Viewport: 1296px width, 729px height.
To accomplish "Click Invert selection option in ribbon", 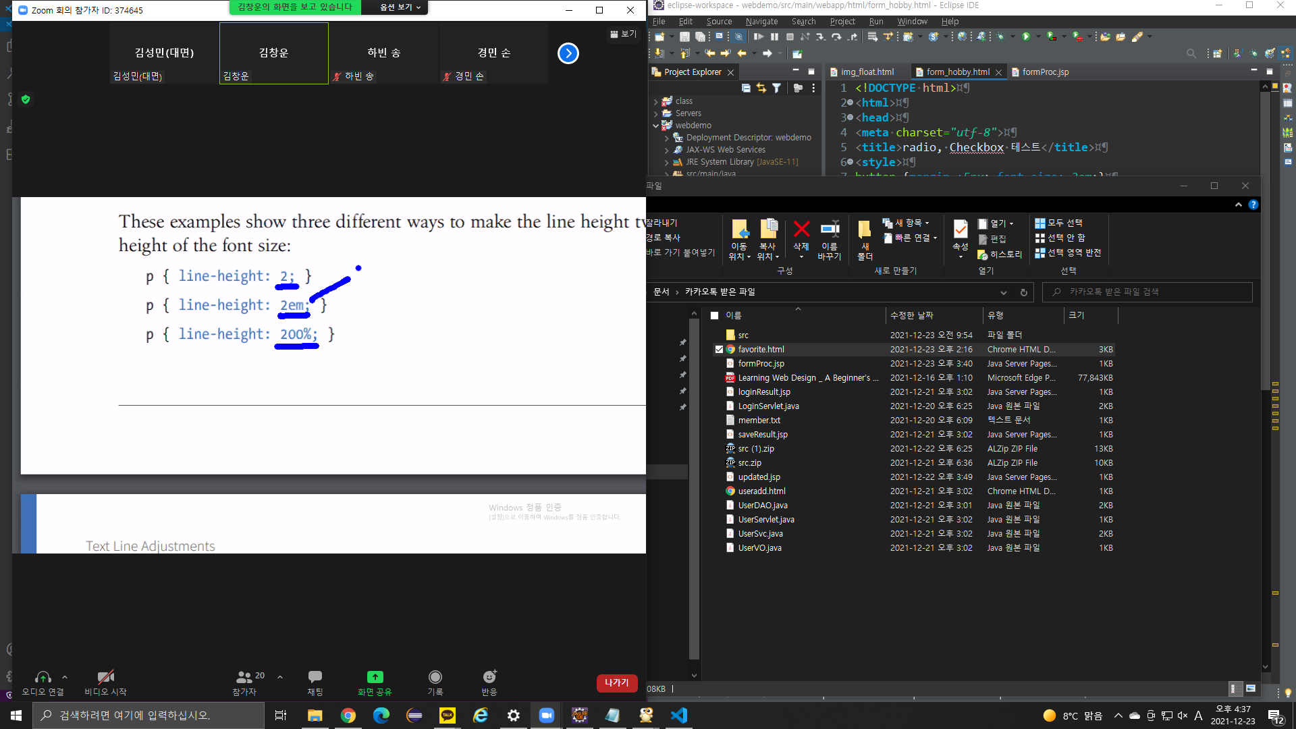I will click(1068, 252).
